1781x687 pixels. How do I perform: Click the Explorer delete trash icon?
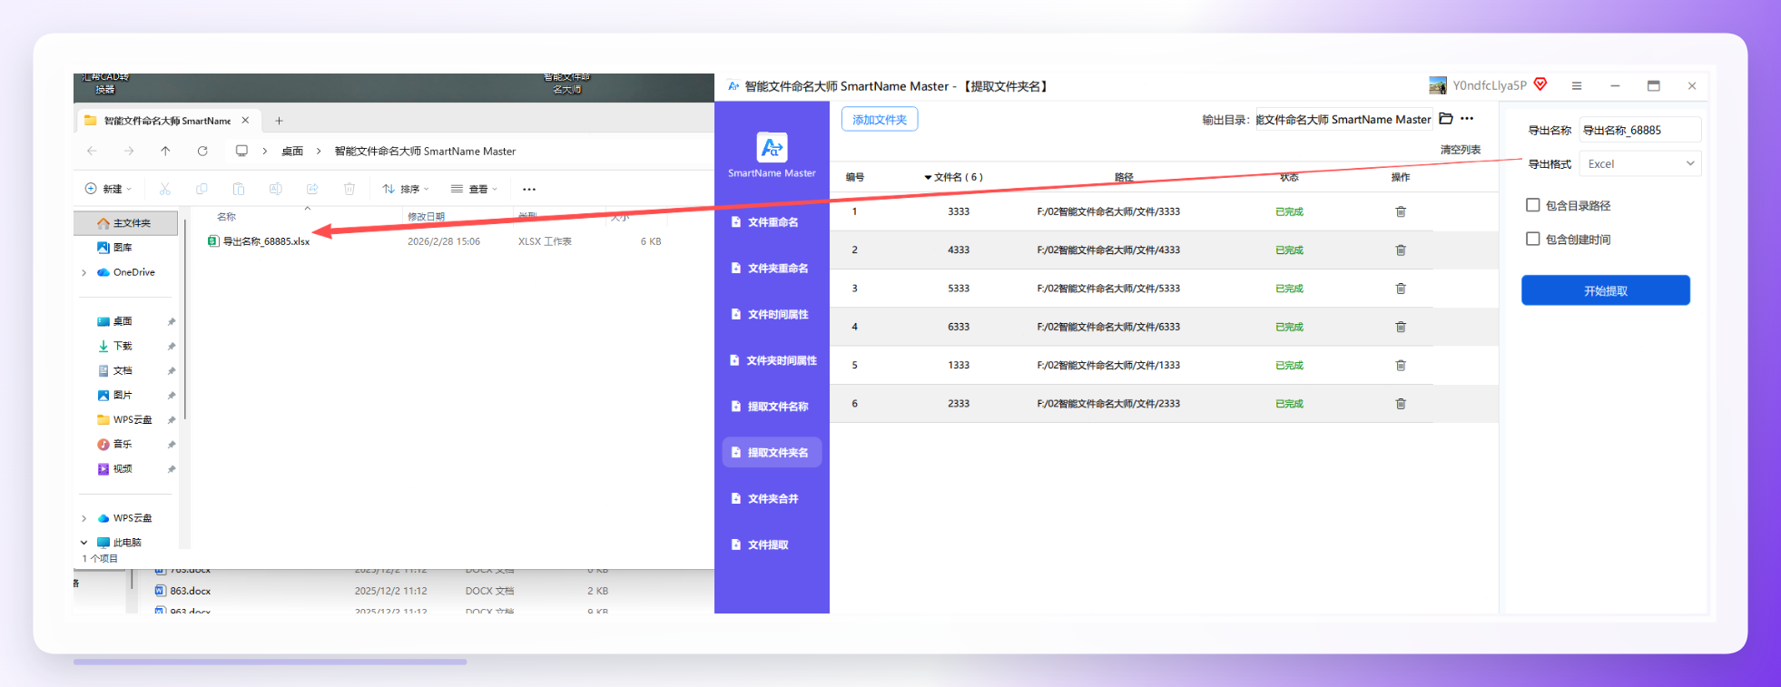349,189
